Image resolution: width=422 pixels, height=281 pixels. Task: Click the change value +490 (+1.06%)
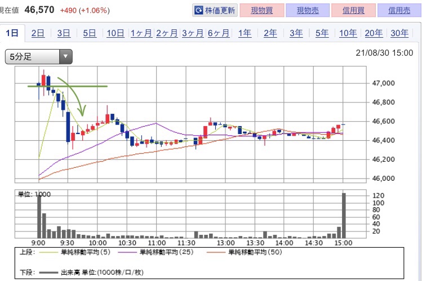(85, 11)
